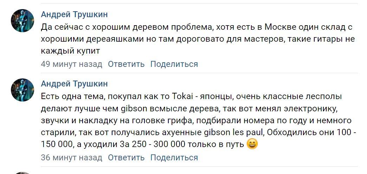Screen dimensions: 367x174
Task: Click the Андрей Трушкин name on the second comment
Action: point(74,84)
